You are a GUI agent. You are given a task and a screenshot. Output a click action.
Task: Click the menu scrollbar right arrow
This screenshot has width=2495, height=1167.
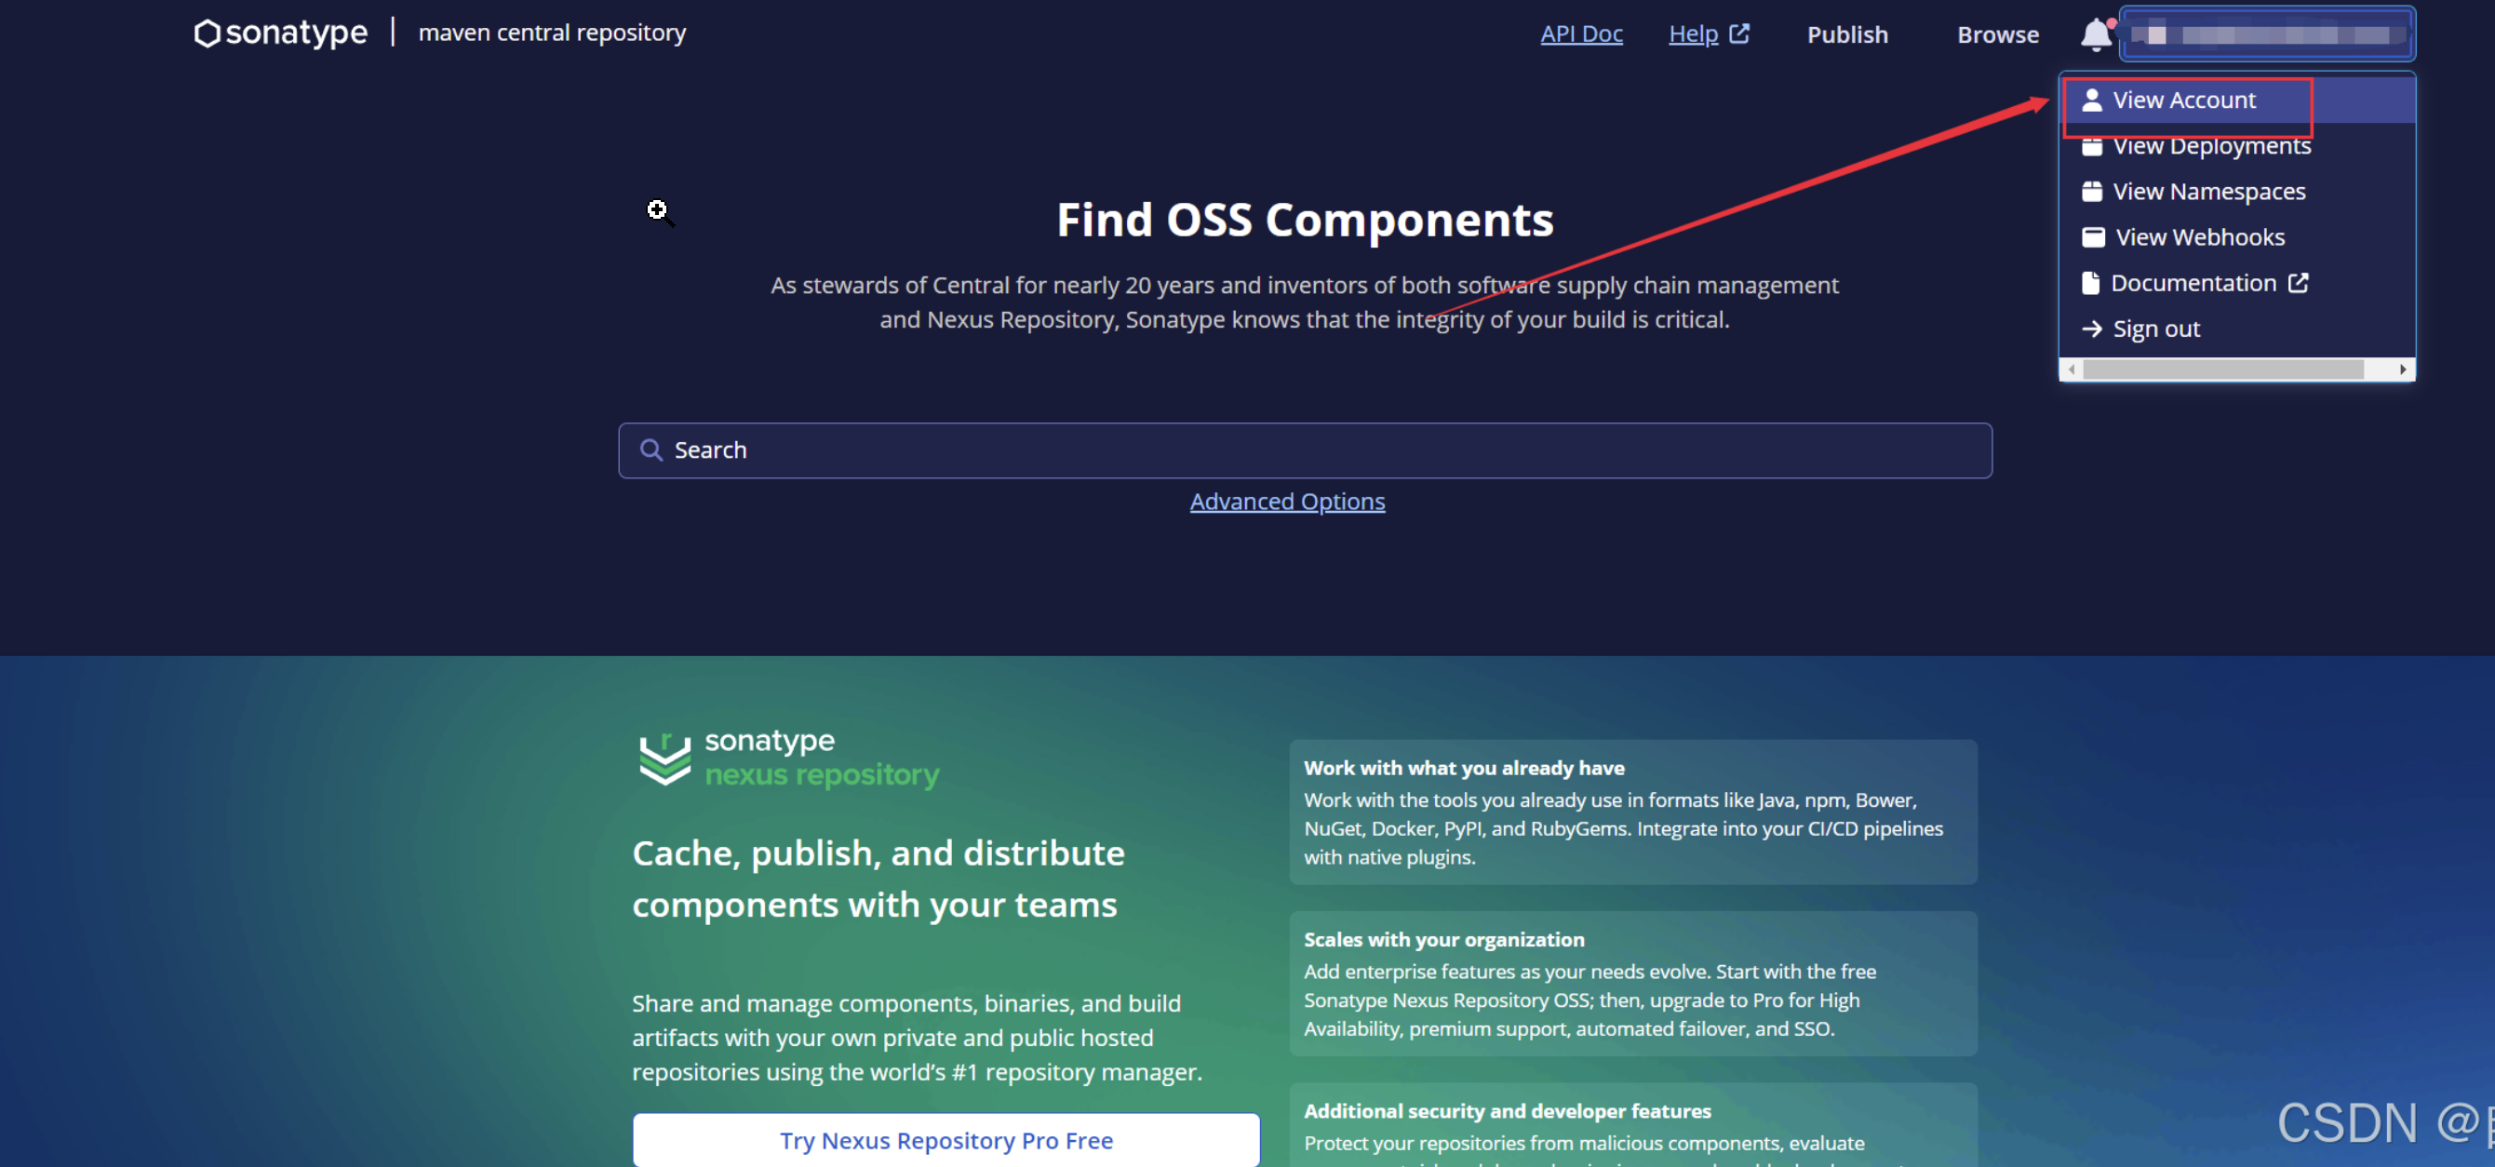pos(2403,370)
